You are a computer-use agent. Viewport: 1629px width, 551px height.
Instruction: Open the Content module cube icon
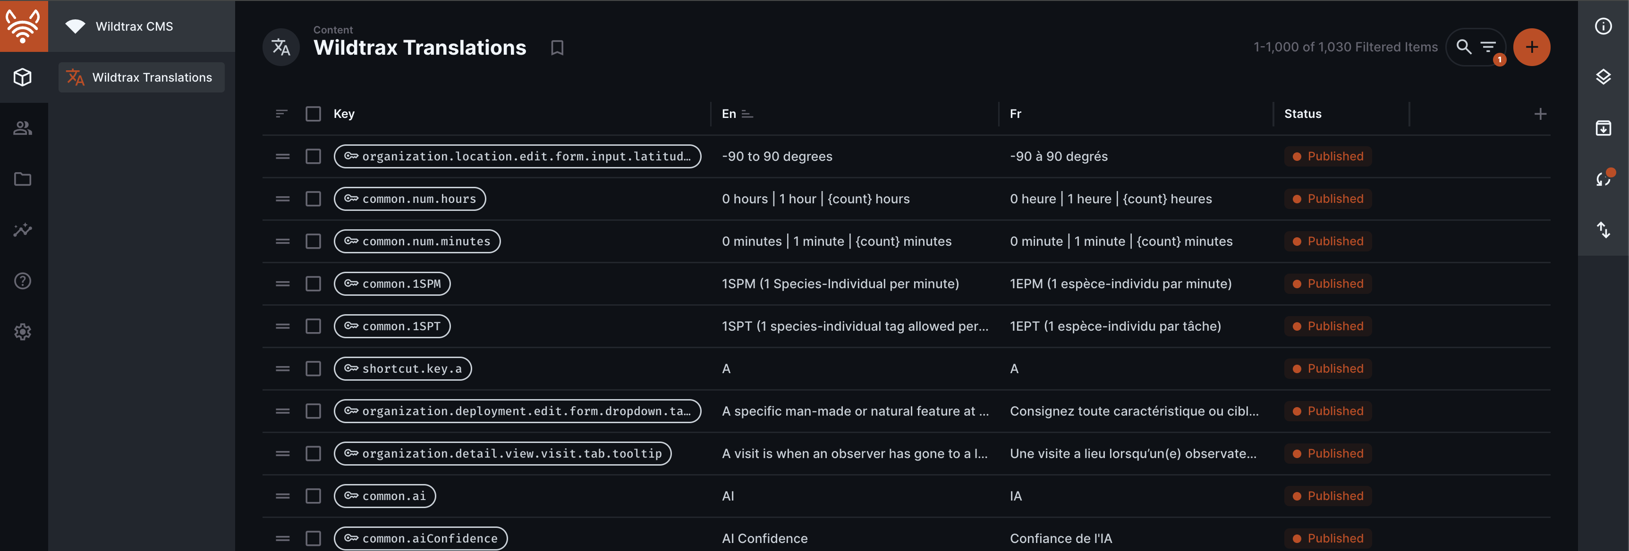pos(23,77)
